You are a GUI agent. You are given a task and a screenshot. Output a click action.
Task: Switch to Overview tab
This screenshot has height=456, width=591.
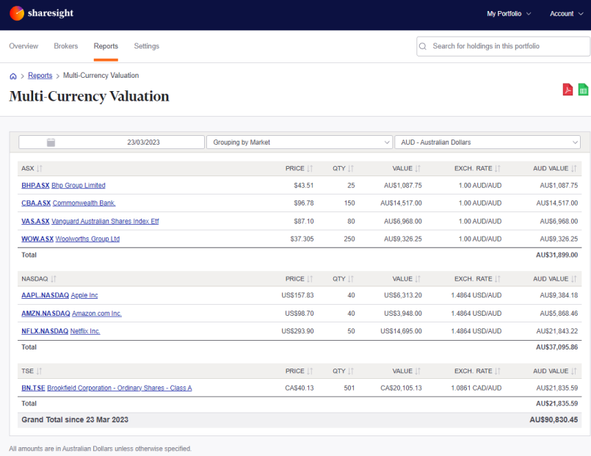[x=23, y=46]
